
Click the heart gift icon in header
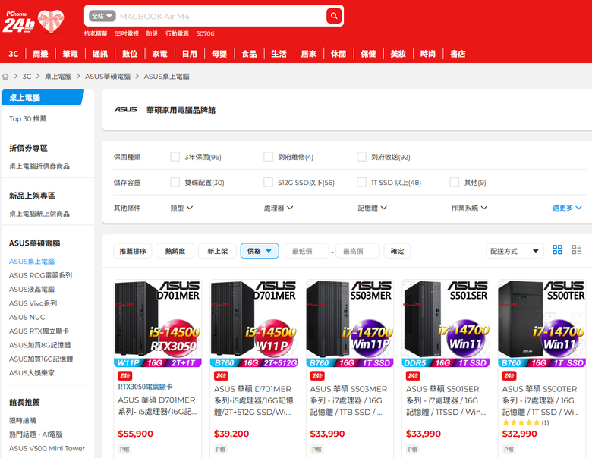[51, 21]
